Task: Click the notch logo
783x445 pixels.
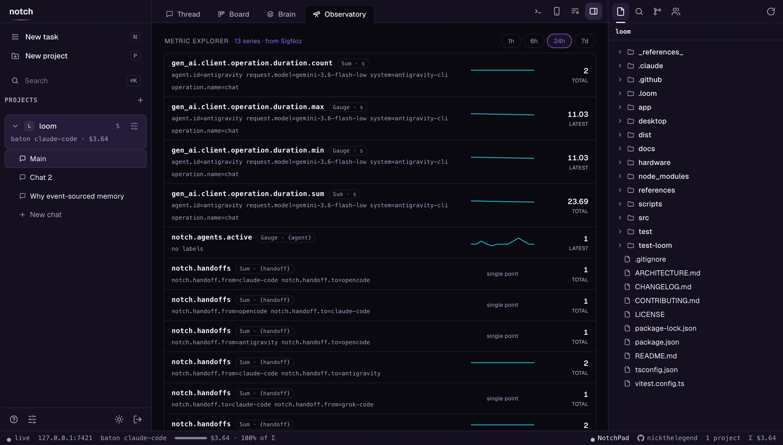Action: 21,12
